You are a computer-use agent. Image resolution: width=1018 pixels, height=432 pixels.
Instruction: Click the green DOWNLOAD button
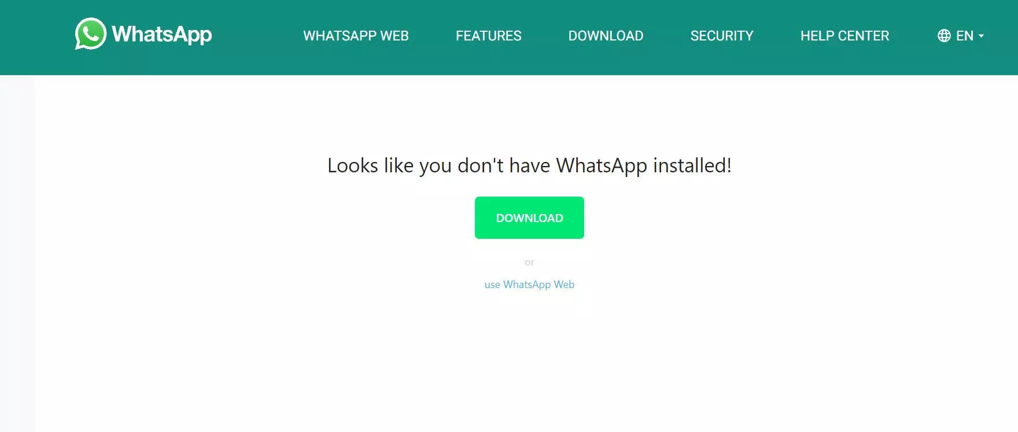point(529,217)
